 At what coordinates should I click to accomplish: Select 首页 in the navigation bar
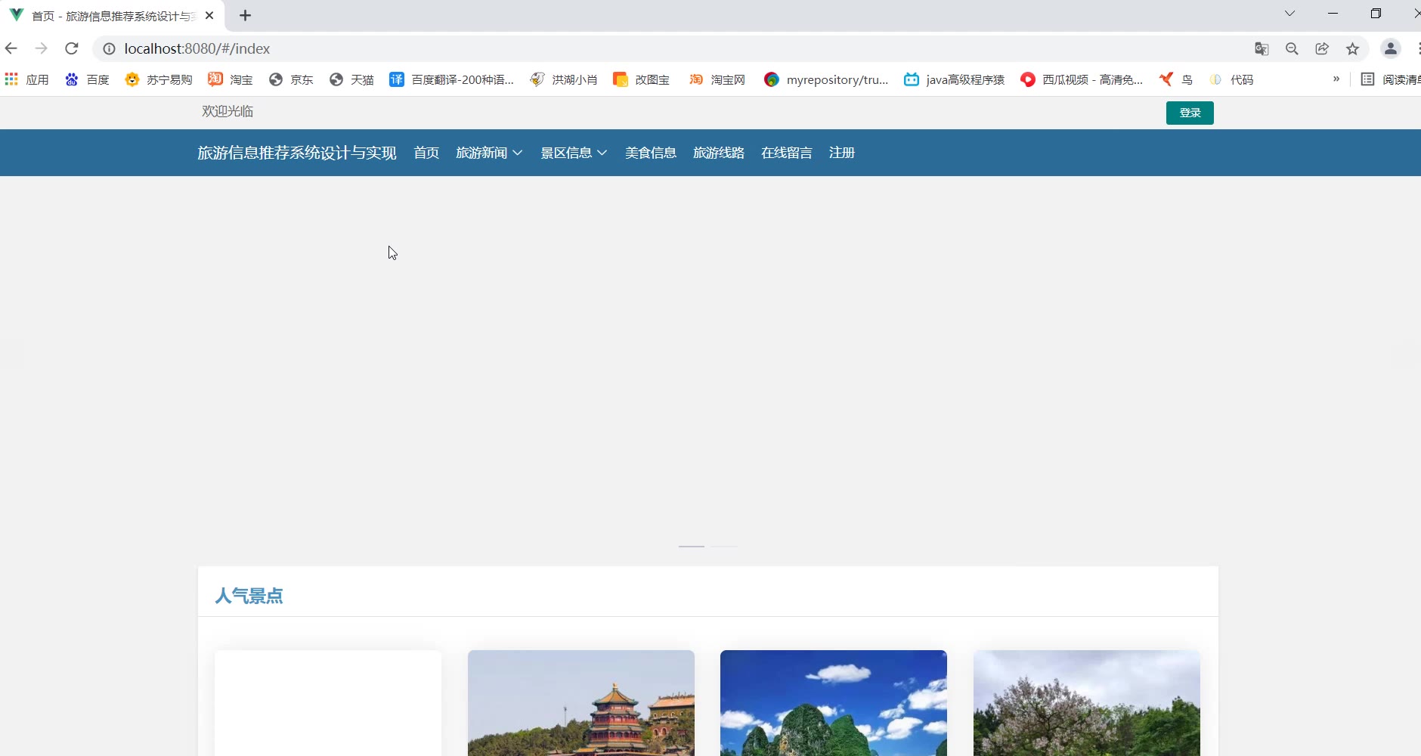pos(426,153)
